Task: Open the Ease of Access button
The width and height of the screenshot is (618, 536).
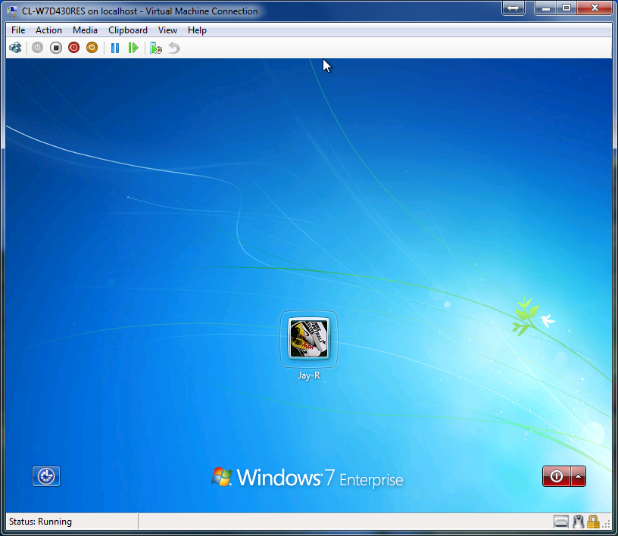Action: pos(46,476)
